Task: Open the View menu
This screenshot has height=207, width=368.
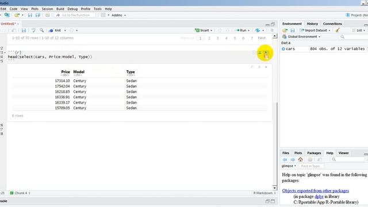Action: [x=24, y=9]
